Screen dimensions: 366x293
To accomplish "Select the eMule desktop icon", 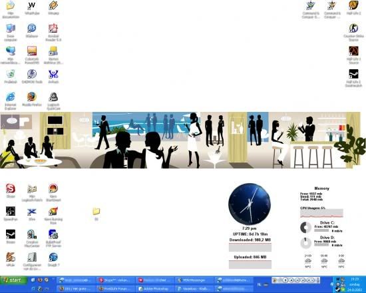I will click(11, 259).
